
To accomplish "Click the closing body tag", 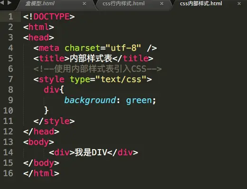I will click(41, 163).
